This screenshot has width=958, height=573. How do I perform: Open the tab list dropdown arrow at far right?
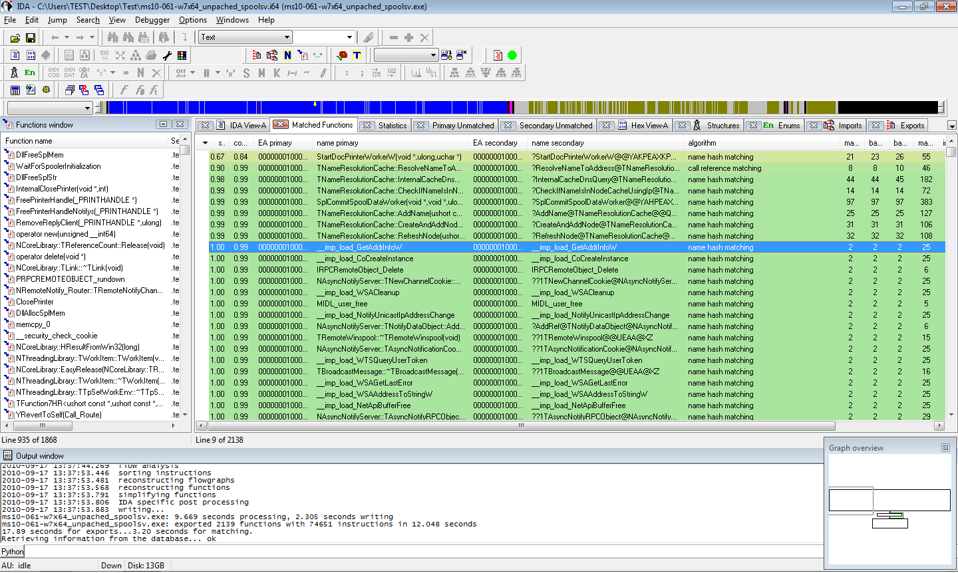952,126
